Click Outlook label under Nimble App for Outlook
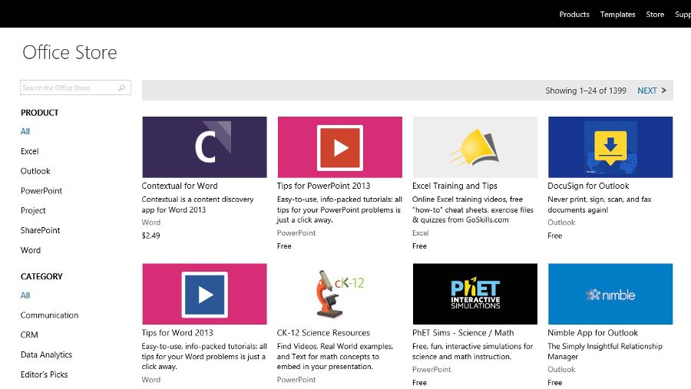The image size is (691, 389). click(561, 369)
